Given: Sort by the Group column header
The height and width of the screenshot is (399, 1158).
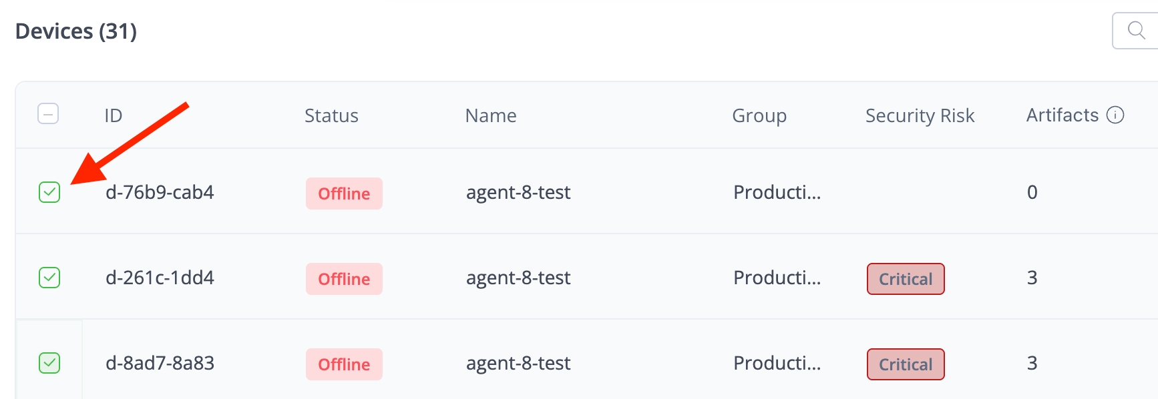Looking at the screenshot, I should [759, 115].
